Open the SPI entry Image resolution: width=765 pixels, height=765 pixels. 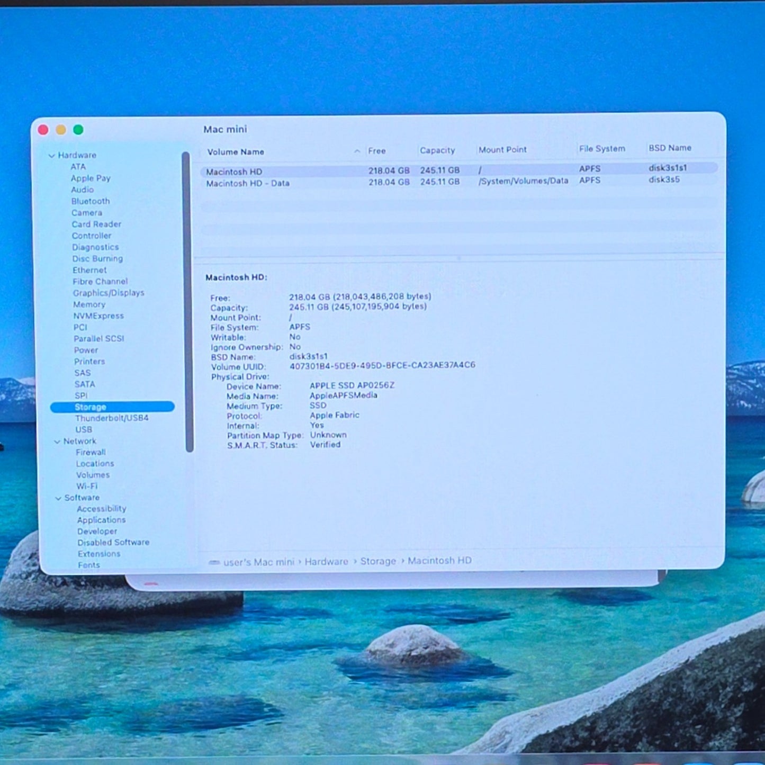click(81, 396)
